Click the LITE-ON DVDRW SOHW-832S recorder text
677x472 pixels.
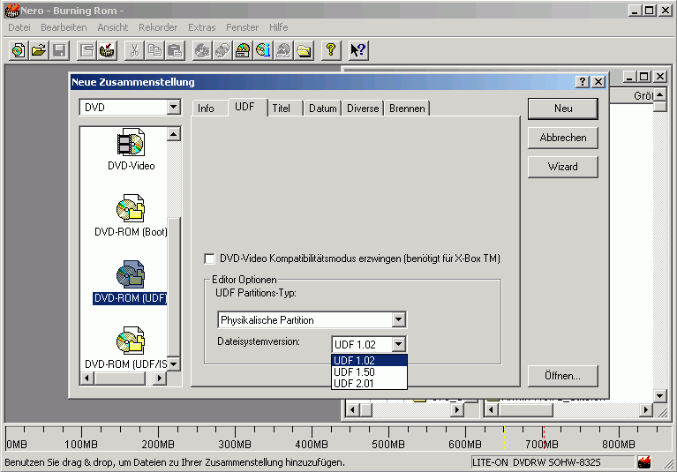[537, 462]
